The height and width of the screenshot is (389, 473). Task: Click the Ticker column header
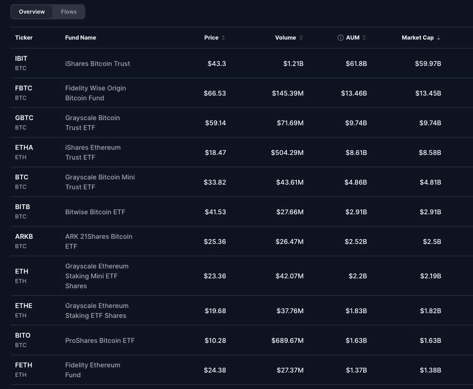24,38
